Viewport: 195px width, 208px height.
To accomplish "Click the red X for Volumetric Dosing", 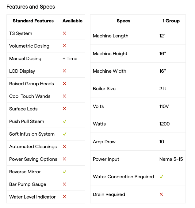I will tap(64, 46).
